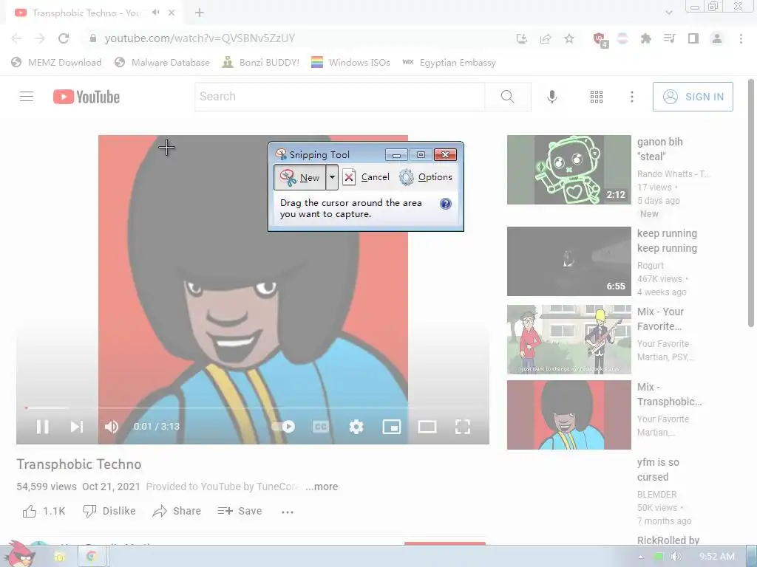
Task: Open YouTube settings kebab menu
Action: click(x=631, y=97)
